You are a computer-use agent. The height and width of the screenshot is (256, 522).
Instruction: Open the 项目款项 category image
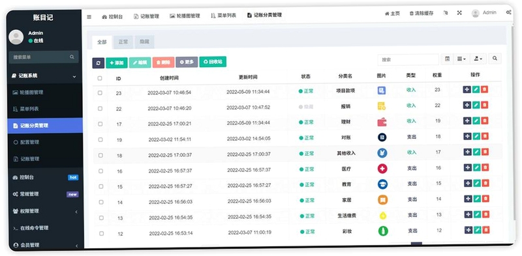coord(382,90)
